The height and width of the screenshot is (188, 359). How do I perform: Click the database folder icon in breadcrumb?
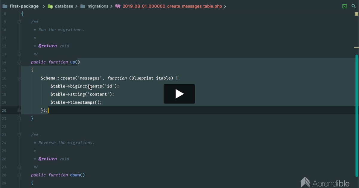[x=50, y=6]
